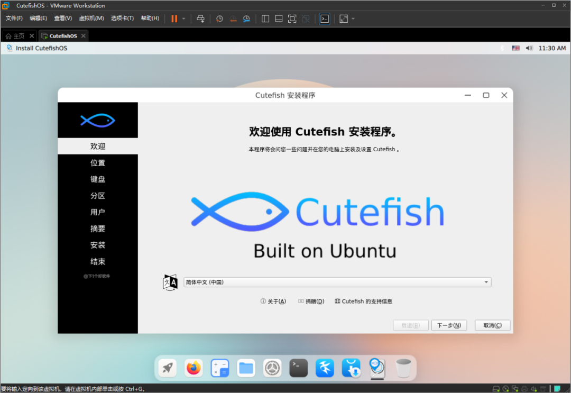
Task: Switch to the 主页 home tab
Action: point(15,36)
